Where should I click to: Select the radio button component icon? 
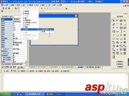pos(117,28)
